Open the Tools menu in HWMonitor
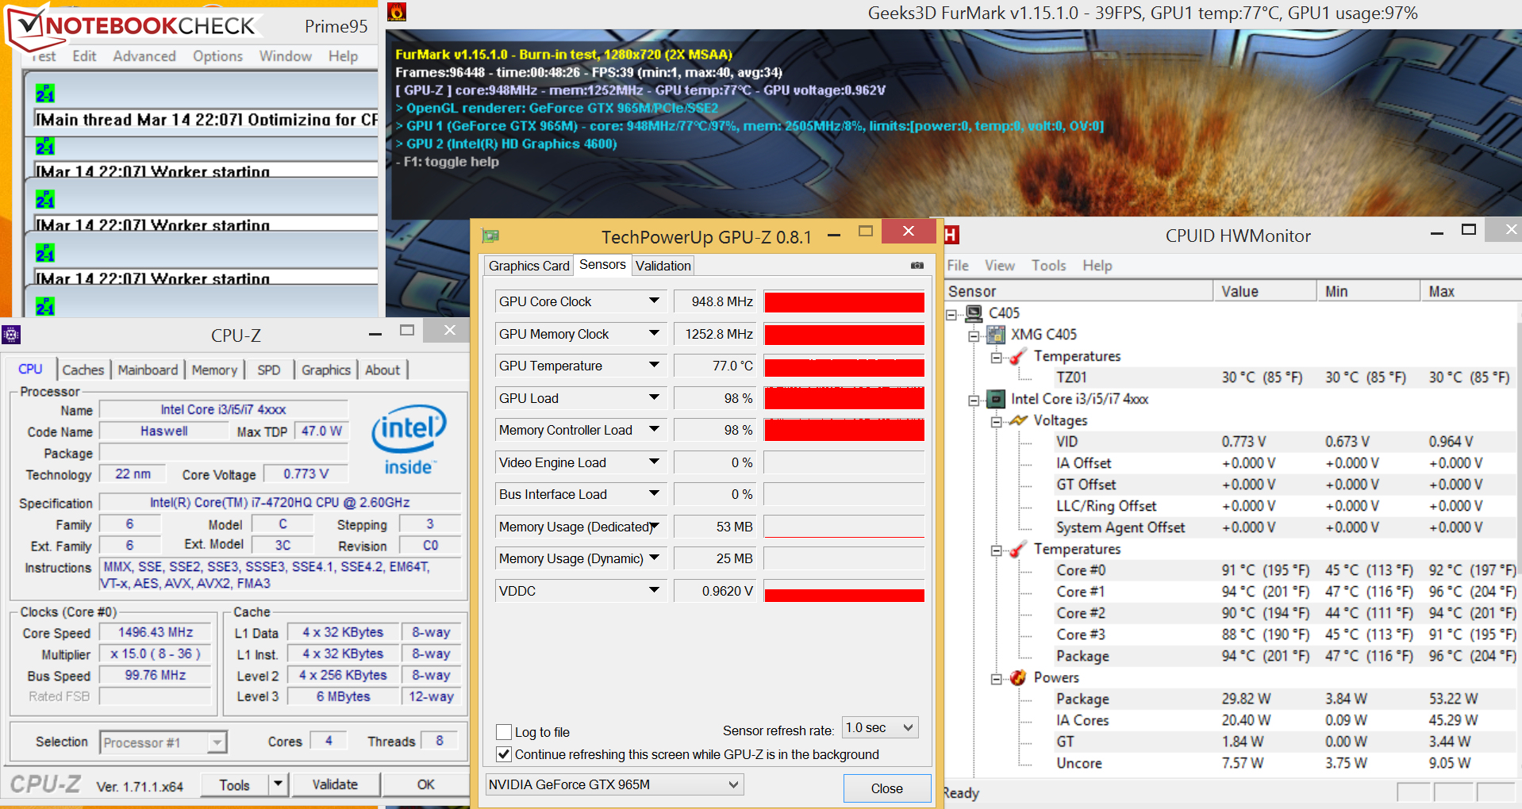This screenshot has width=1522, height=809. point(1049,266)
